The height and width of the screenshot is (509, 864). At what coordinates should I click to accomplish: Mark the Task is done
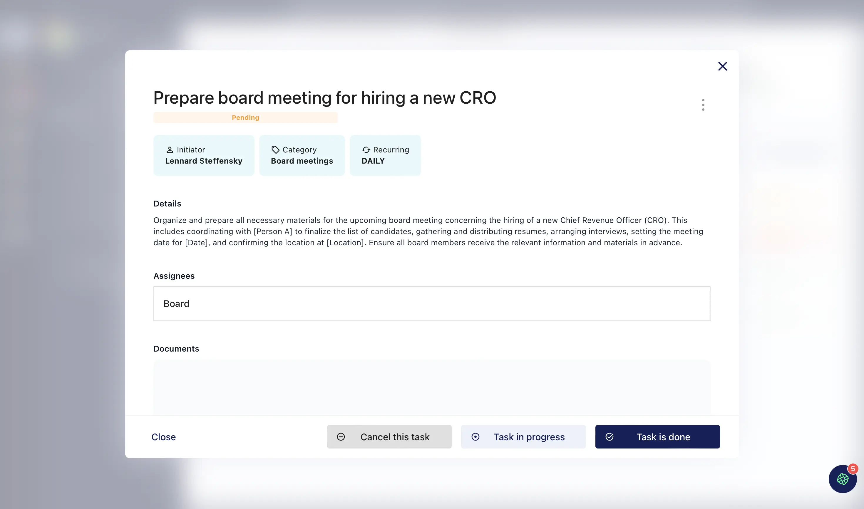point(657,437)
